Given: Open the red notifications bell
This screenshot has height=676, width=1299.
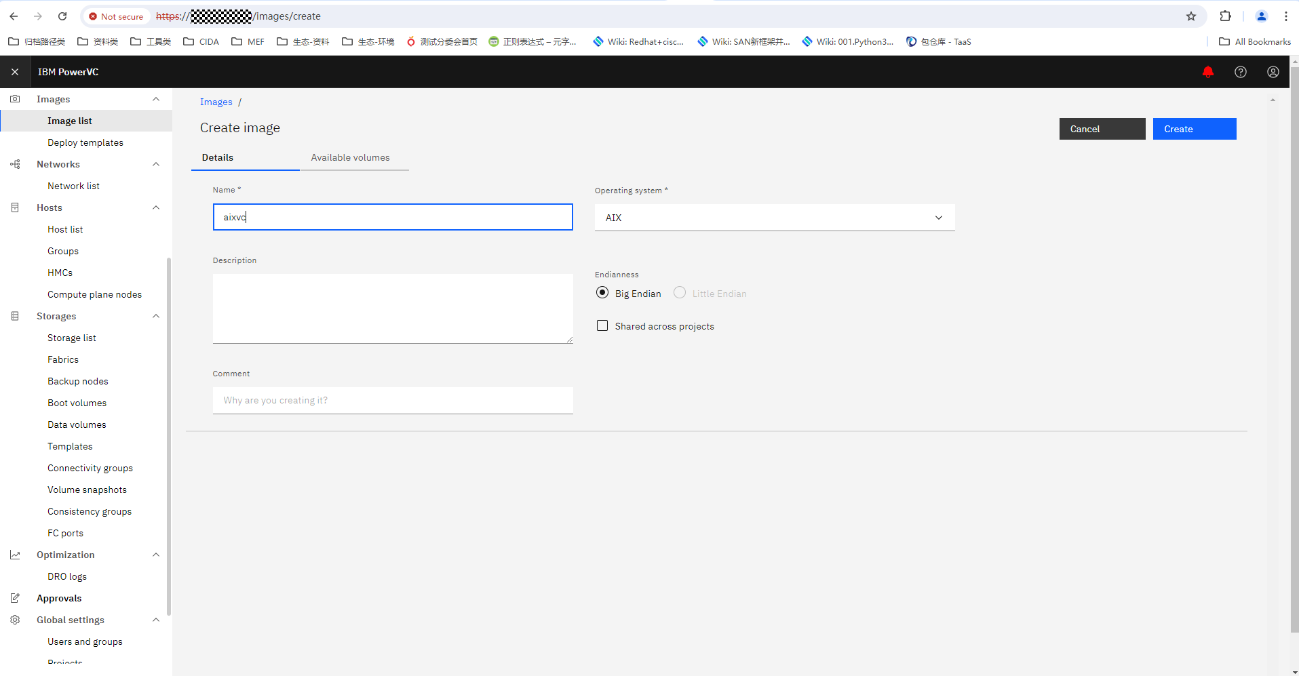Looking at the screenshot, I should click(x=1208, y=72).
